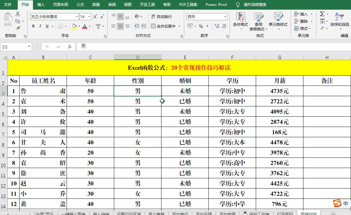Apply bold formatting
The width and height of the screenshot is (351, 215).
(33, 26)
